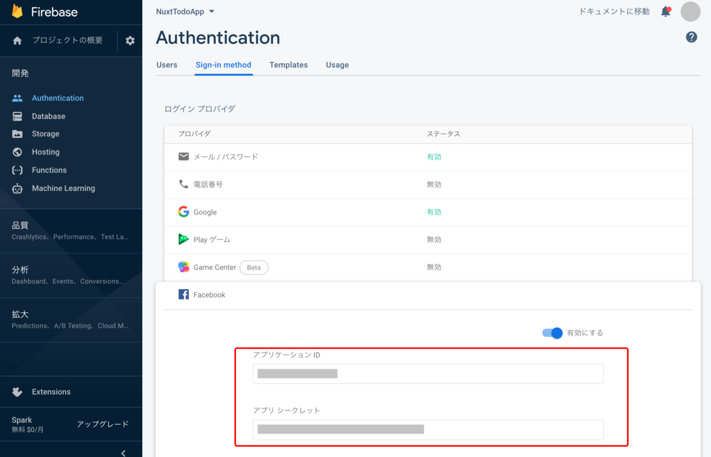Select the Sign-in method tab

(x=223, y=65)
